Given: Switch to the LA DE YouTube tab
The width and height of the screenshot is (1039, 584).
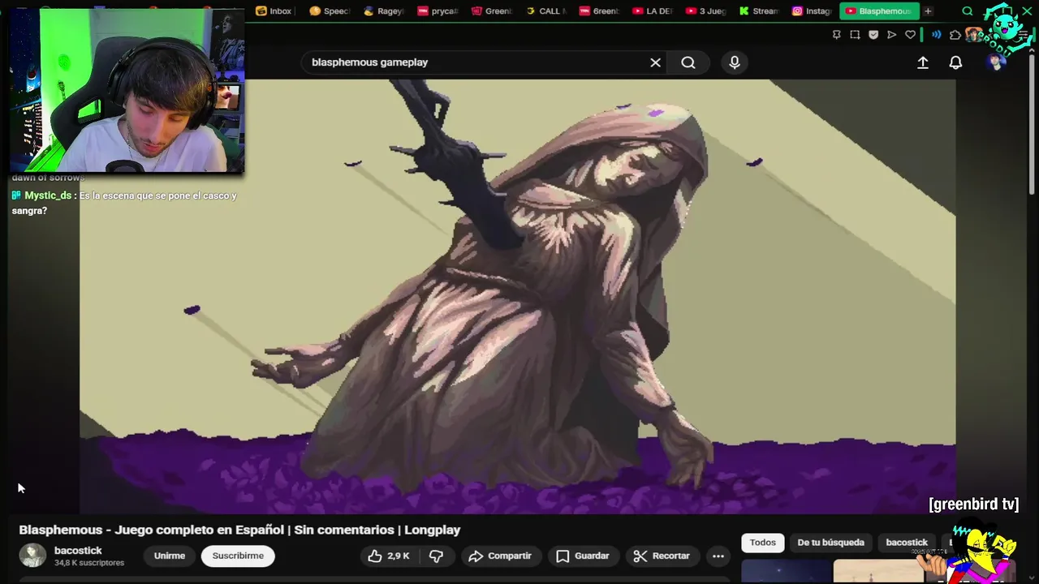Looking at the screenshot, I should tap(653, 11).
